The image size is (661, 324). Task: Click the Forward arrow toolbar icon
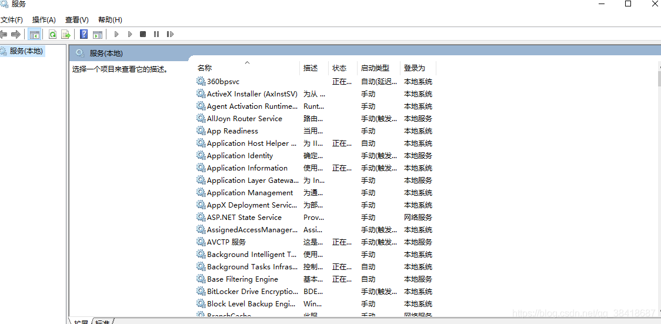16,34
